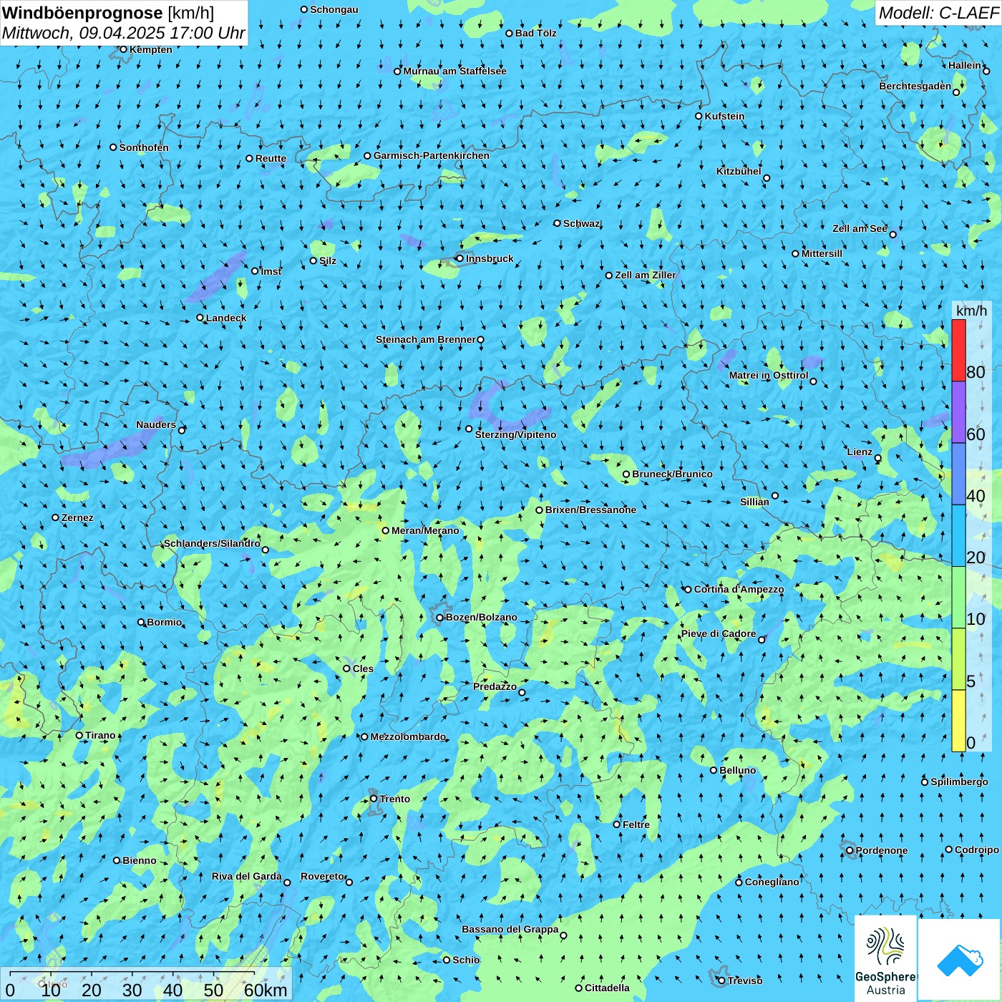Image resolution: width=1002 pixels, height=1002 pixels.
Task: Select the "Kufstein" place label
Action: pyautogui.click(x=724, y=116)
